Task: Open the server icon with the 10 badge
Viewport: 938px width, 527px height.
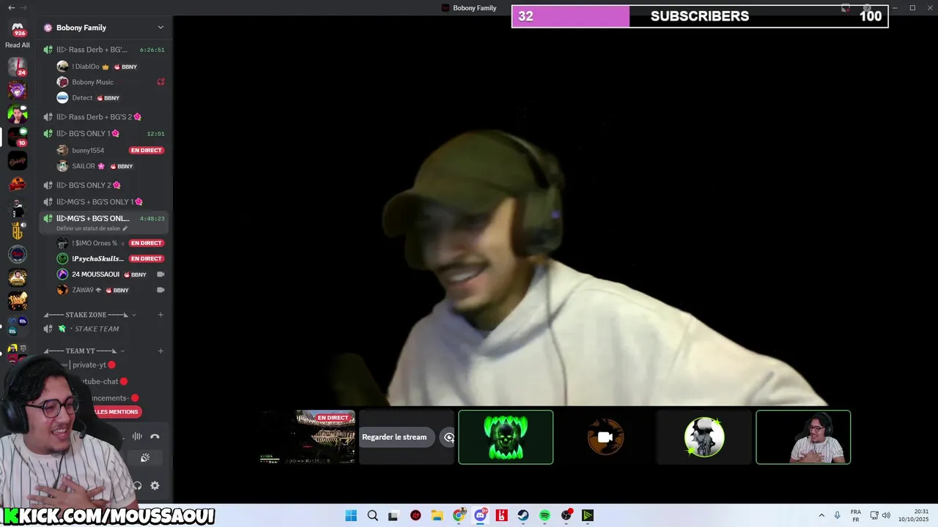Action: 18,137
